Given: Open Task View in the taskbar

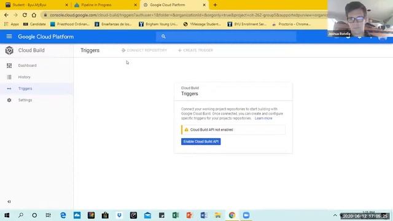Looking at the screenshot, I should point(49,215).
